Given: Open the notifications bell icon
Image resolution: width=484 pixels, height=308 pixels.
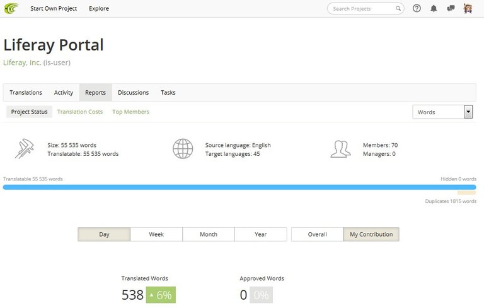Looking at the screenshot, I should click(x=434, y=8).
